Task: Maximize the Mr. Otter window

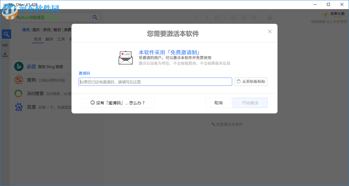Action: point(328,4)
